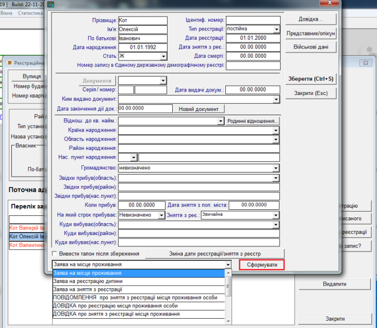Click the Представник/опікун button
The width and height of the screenshot is (377, 328).
[x=310, y=34]
